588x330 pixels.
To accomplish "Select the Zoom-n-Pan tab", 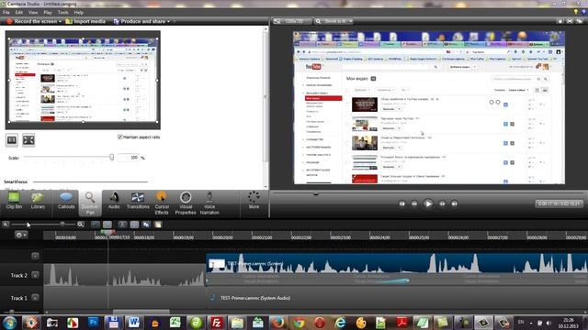I will click(90, 203).
